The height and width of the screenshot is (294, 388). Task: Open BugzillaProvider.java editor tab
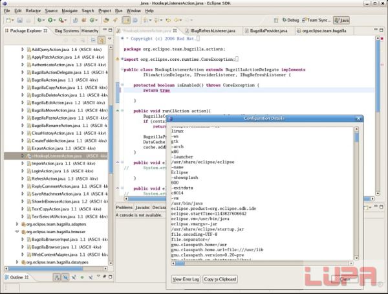(268, 30)
